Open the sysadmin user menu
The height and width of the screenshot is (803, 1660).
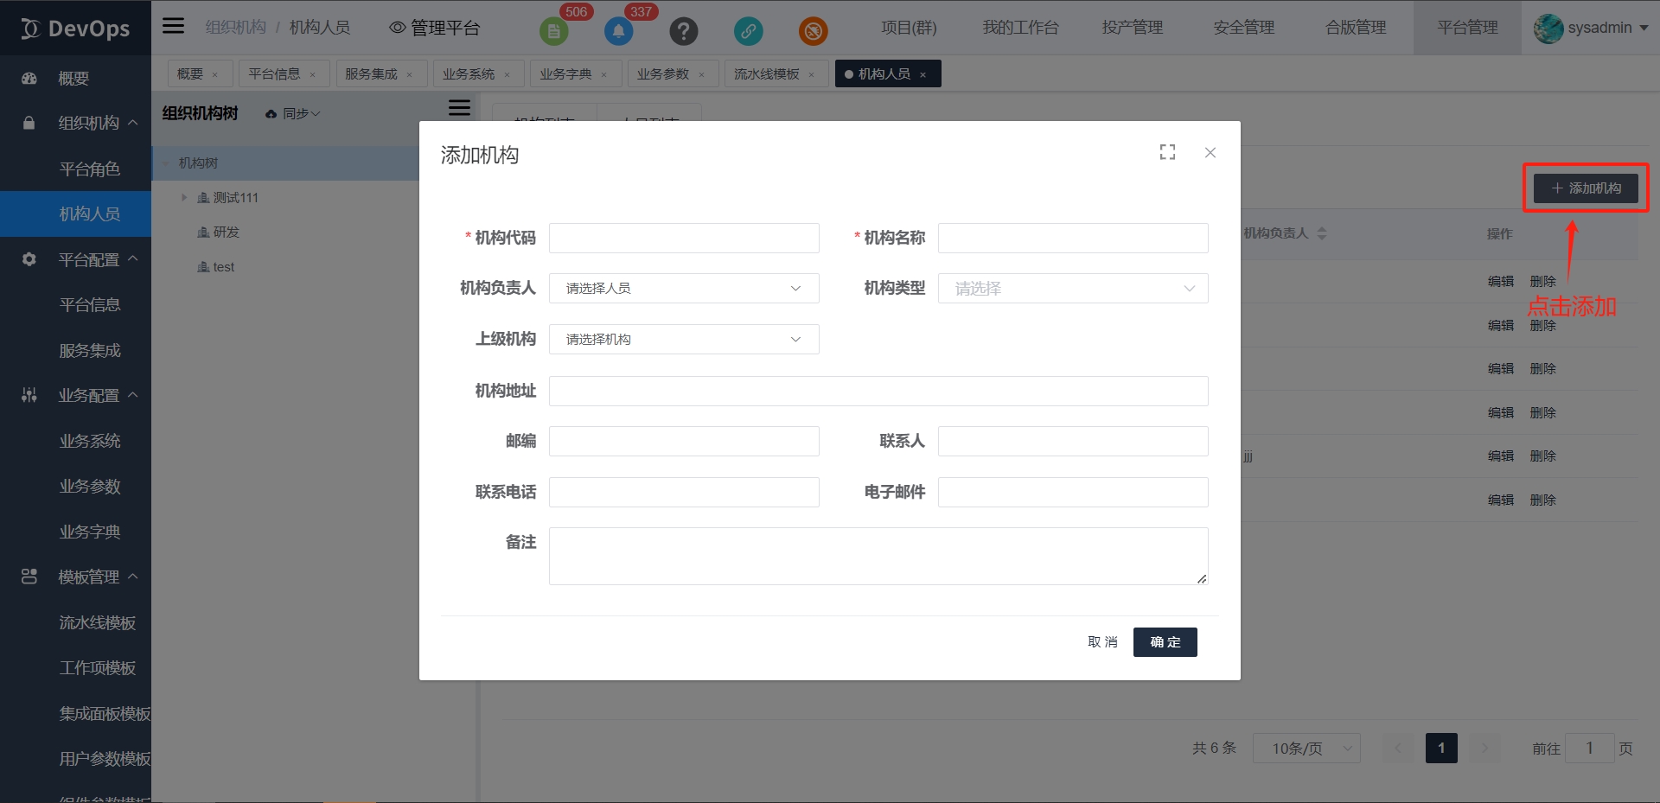(1591, 28)
